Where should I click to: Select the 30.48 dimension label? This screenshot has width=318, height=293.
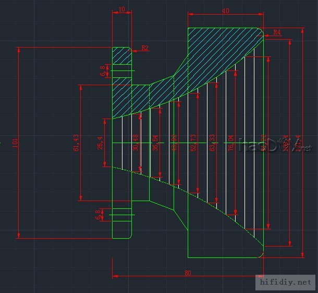click(136, 143)
